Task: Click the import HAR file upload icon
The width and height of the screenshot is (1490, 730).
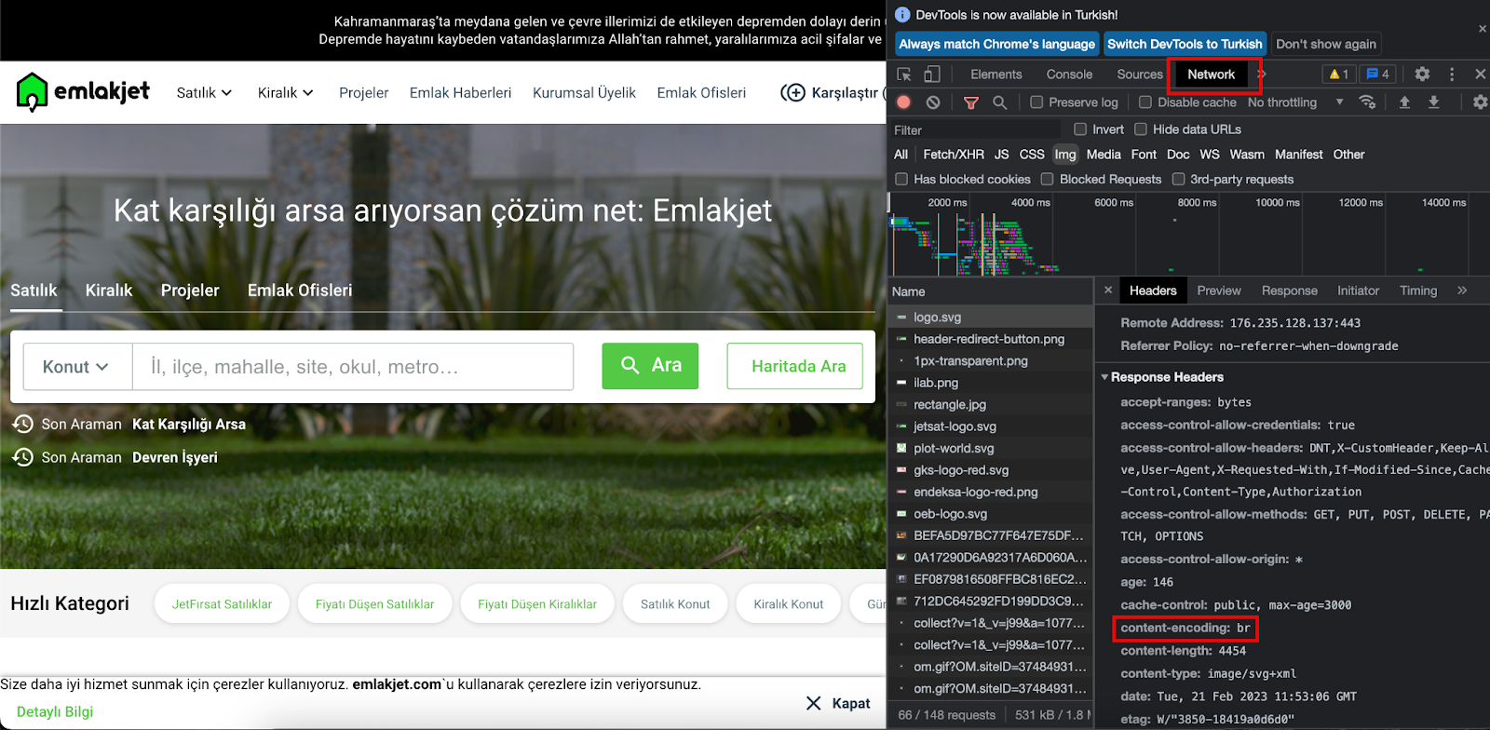Action: (1404, 102)
